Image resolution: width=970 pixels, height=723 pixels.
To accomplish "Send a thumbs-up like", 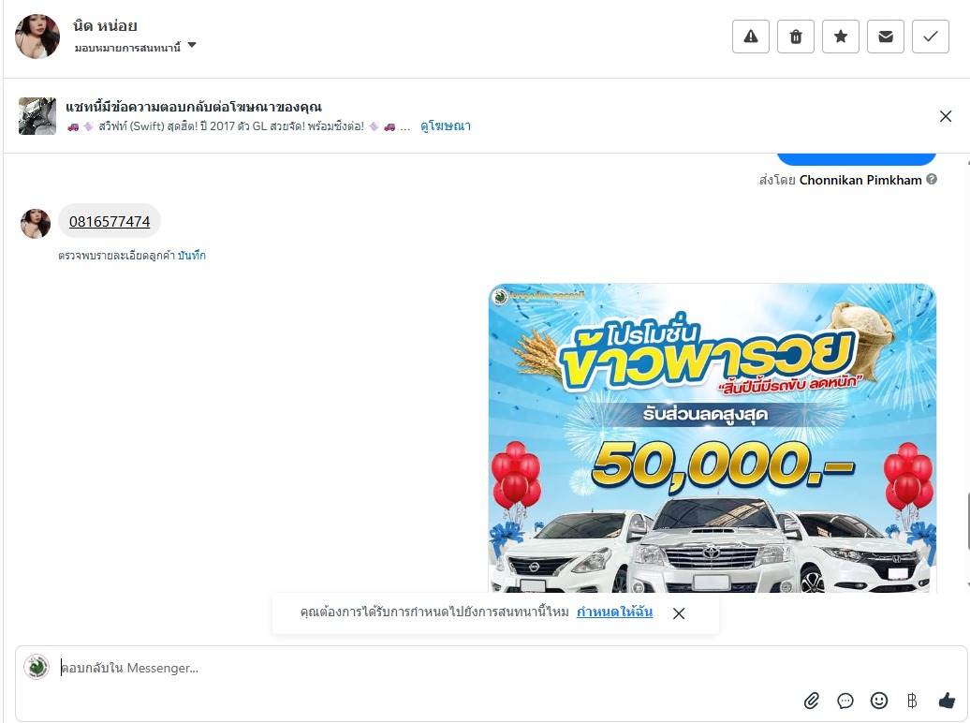I will [x=947, y=701].
